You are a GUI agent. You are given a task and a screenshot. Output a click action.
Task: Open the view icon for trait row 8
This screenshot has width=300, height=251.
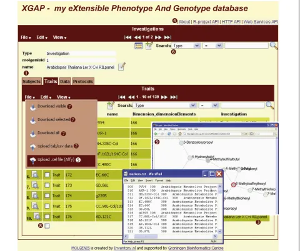(35, 195)
